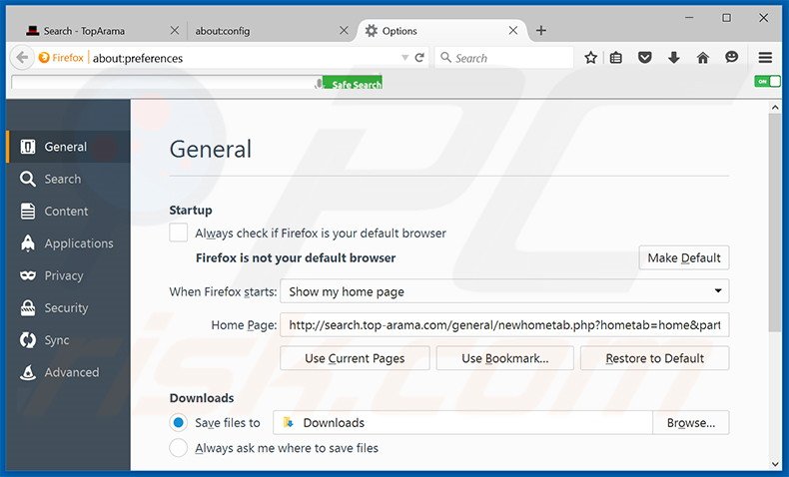The image size is (789, 477).
Task: Close the about:config tab
Action: [x=344, y=31]
